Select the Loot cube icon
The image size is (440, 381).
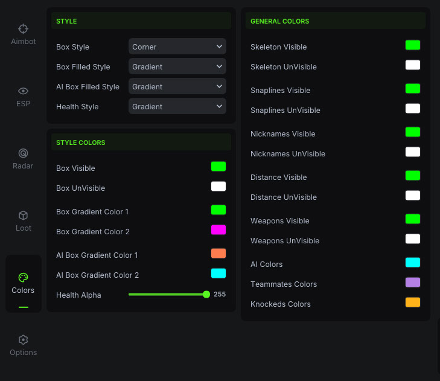pyautogui.click(x=23, y=216)
